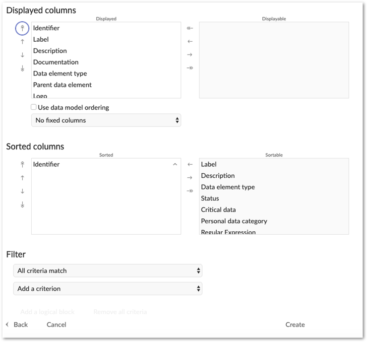
Task: Click add-all double left arrow for Displayed
Action: [x=190, y=28]
